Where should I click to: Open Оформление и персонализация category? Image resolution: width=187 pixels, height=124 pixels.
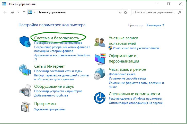124,58
